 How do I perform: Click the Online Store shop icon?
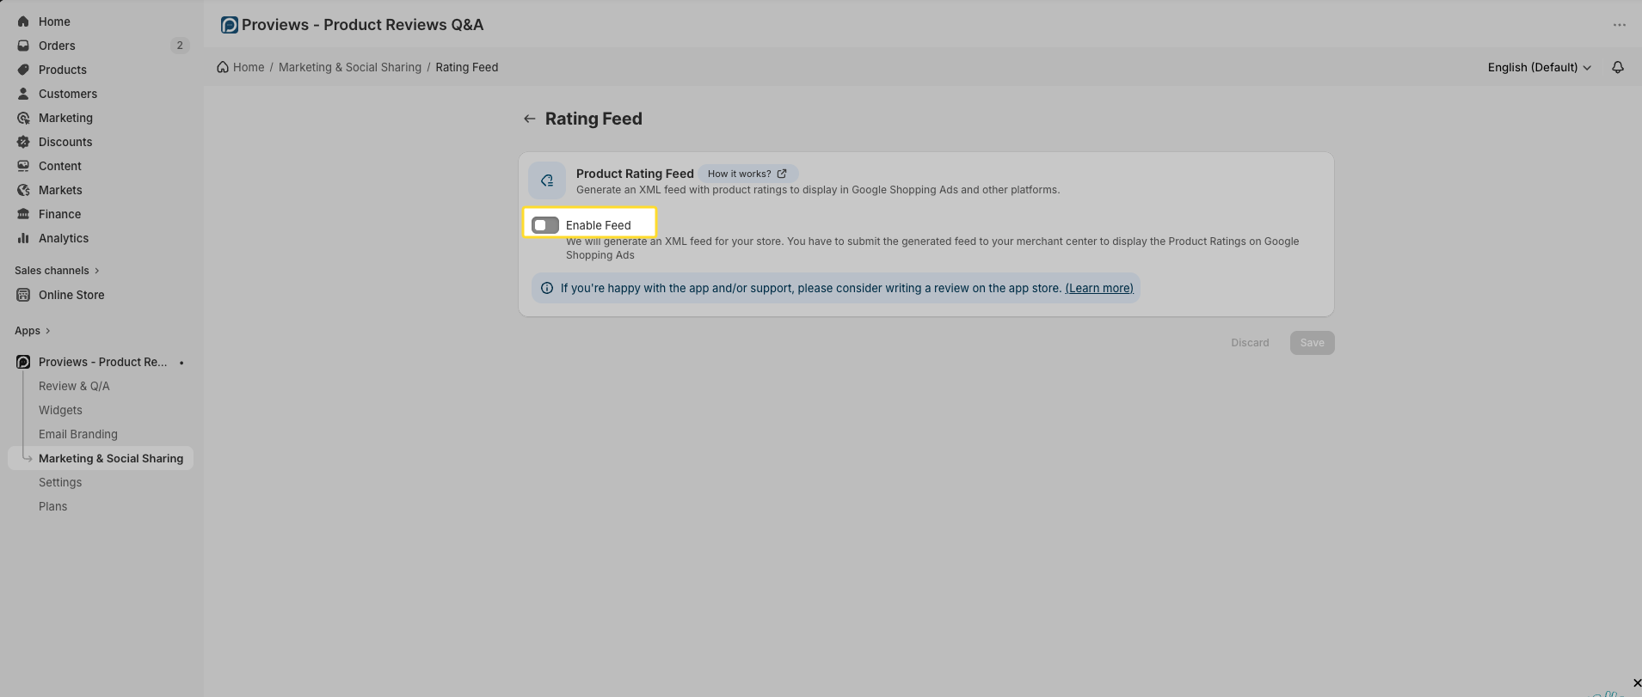pos(23,295)
